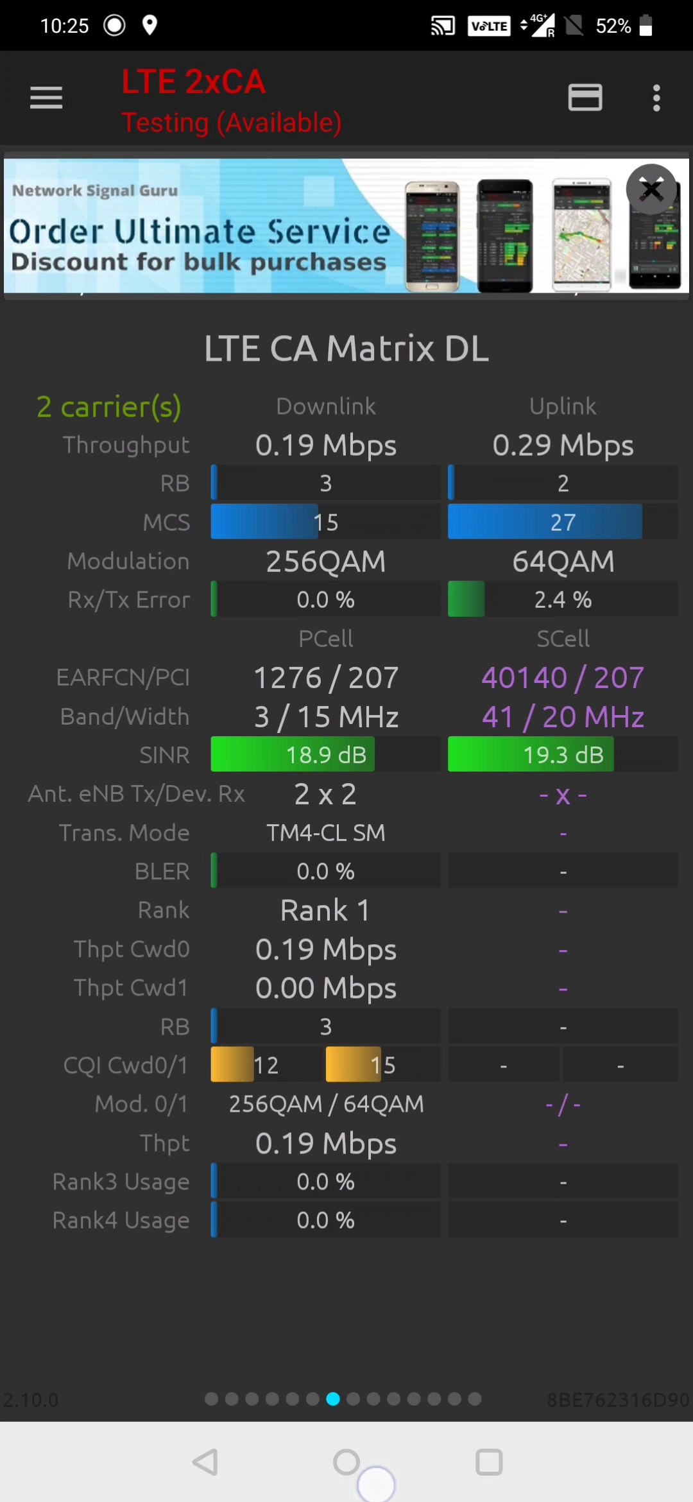The height and width of the screenshot is (1502, 693).
Task: Tap the LTE CA Matrix DL heading
Action: (x=346, y=349)
